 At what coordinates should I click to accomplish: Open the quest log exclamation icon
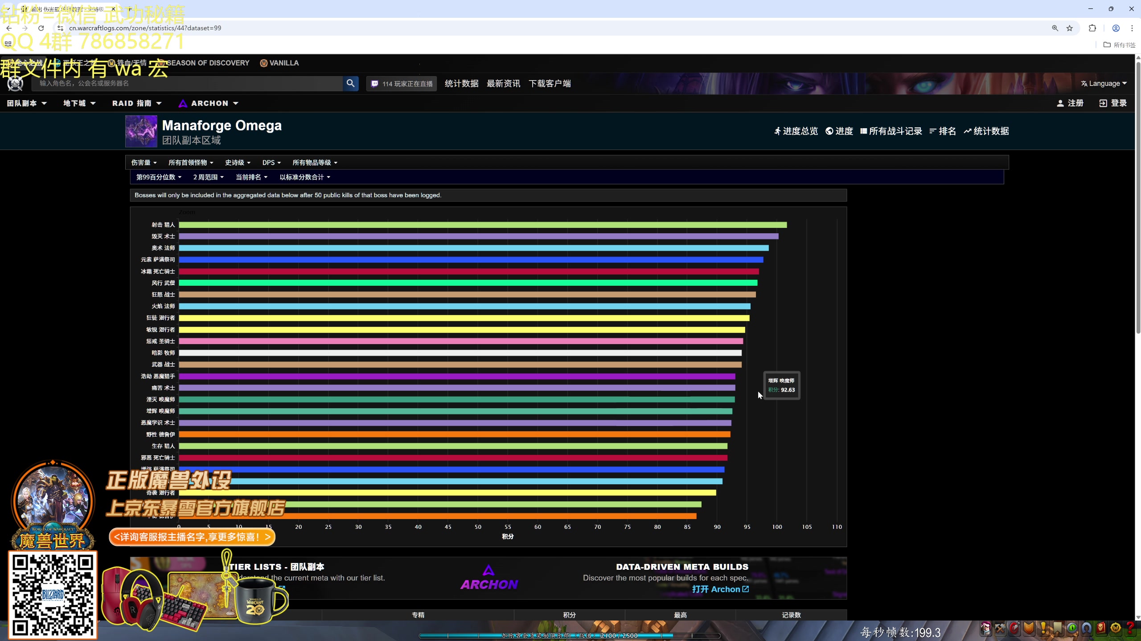pos(1043,628)
